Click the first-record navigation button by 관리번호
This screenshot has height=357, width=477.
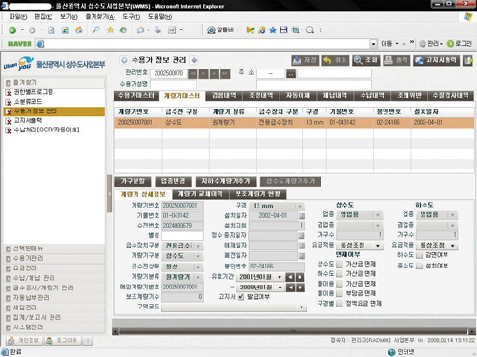pos(193,74)
